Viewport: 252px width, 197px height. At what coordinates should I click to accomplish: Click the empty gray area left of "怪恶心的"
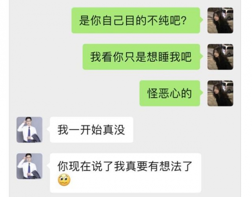pos(74,93)
